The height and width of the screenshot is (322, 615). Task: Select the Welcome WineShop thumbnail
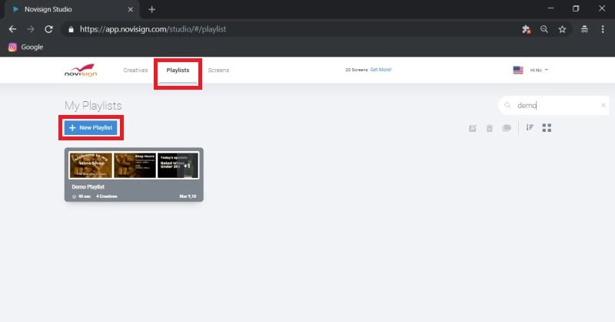click(x=91, y=165)
